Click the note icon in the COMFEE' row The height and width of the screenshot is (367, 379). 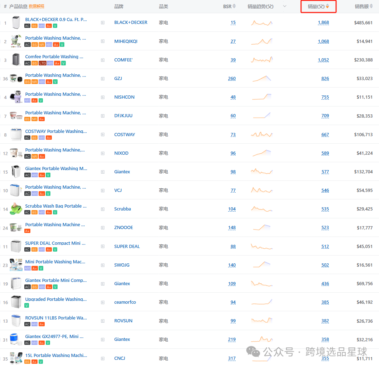tap(103, 60)
